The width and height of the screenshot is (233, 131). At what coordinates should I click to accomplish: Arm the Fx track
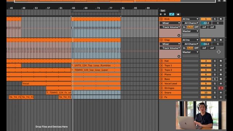(221, 97)
